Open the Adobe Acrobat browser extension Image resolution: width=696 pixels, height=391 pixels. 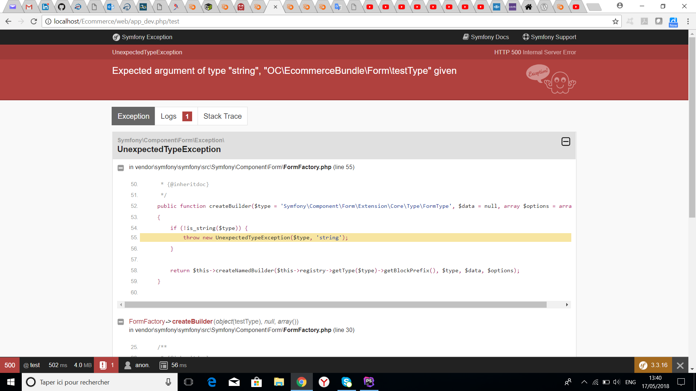pyautogui.click(x=645, y=21)
